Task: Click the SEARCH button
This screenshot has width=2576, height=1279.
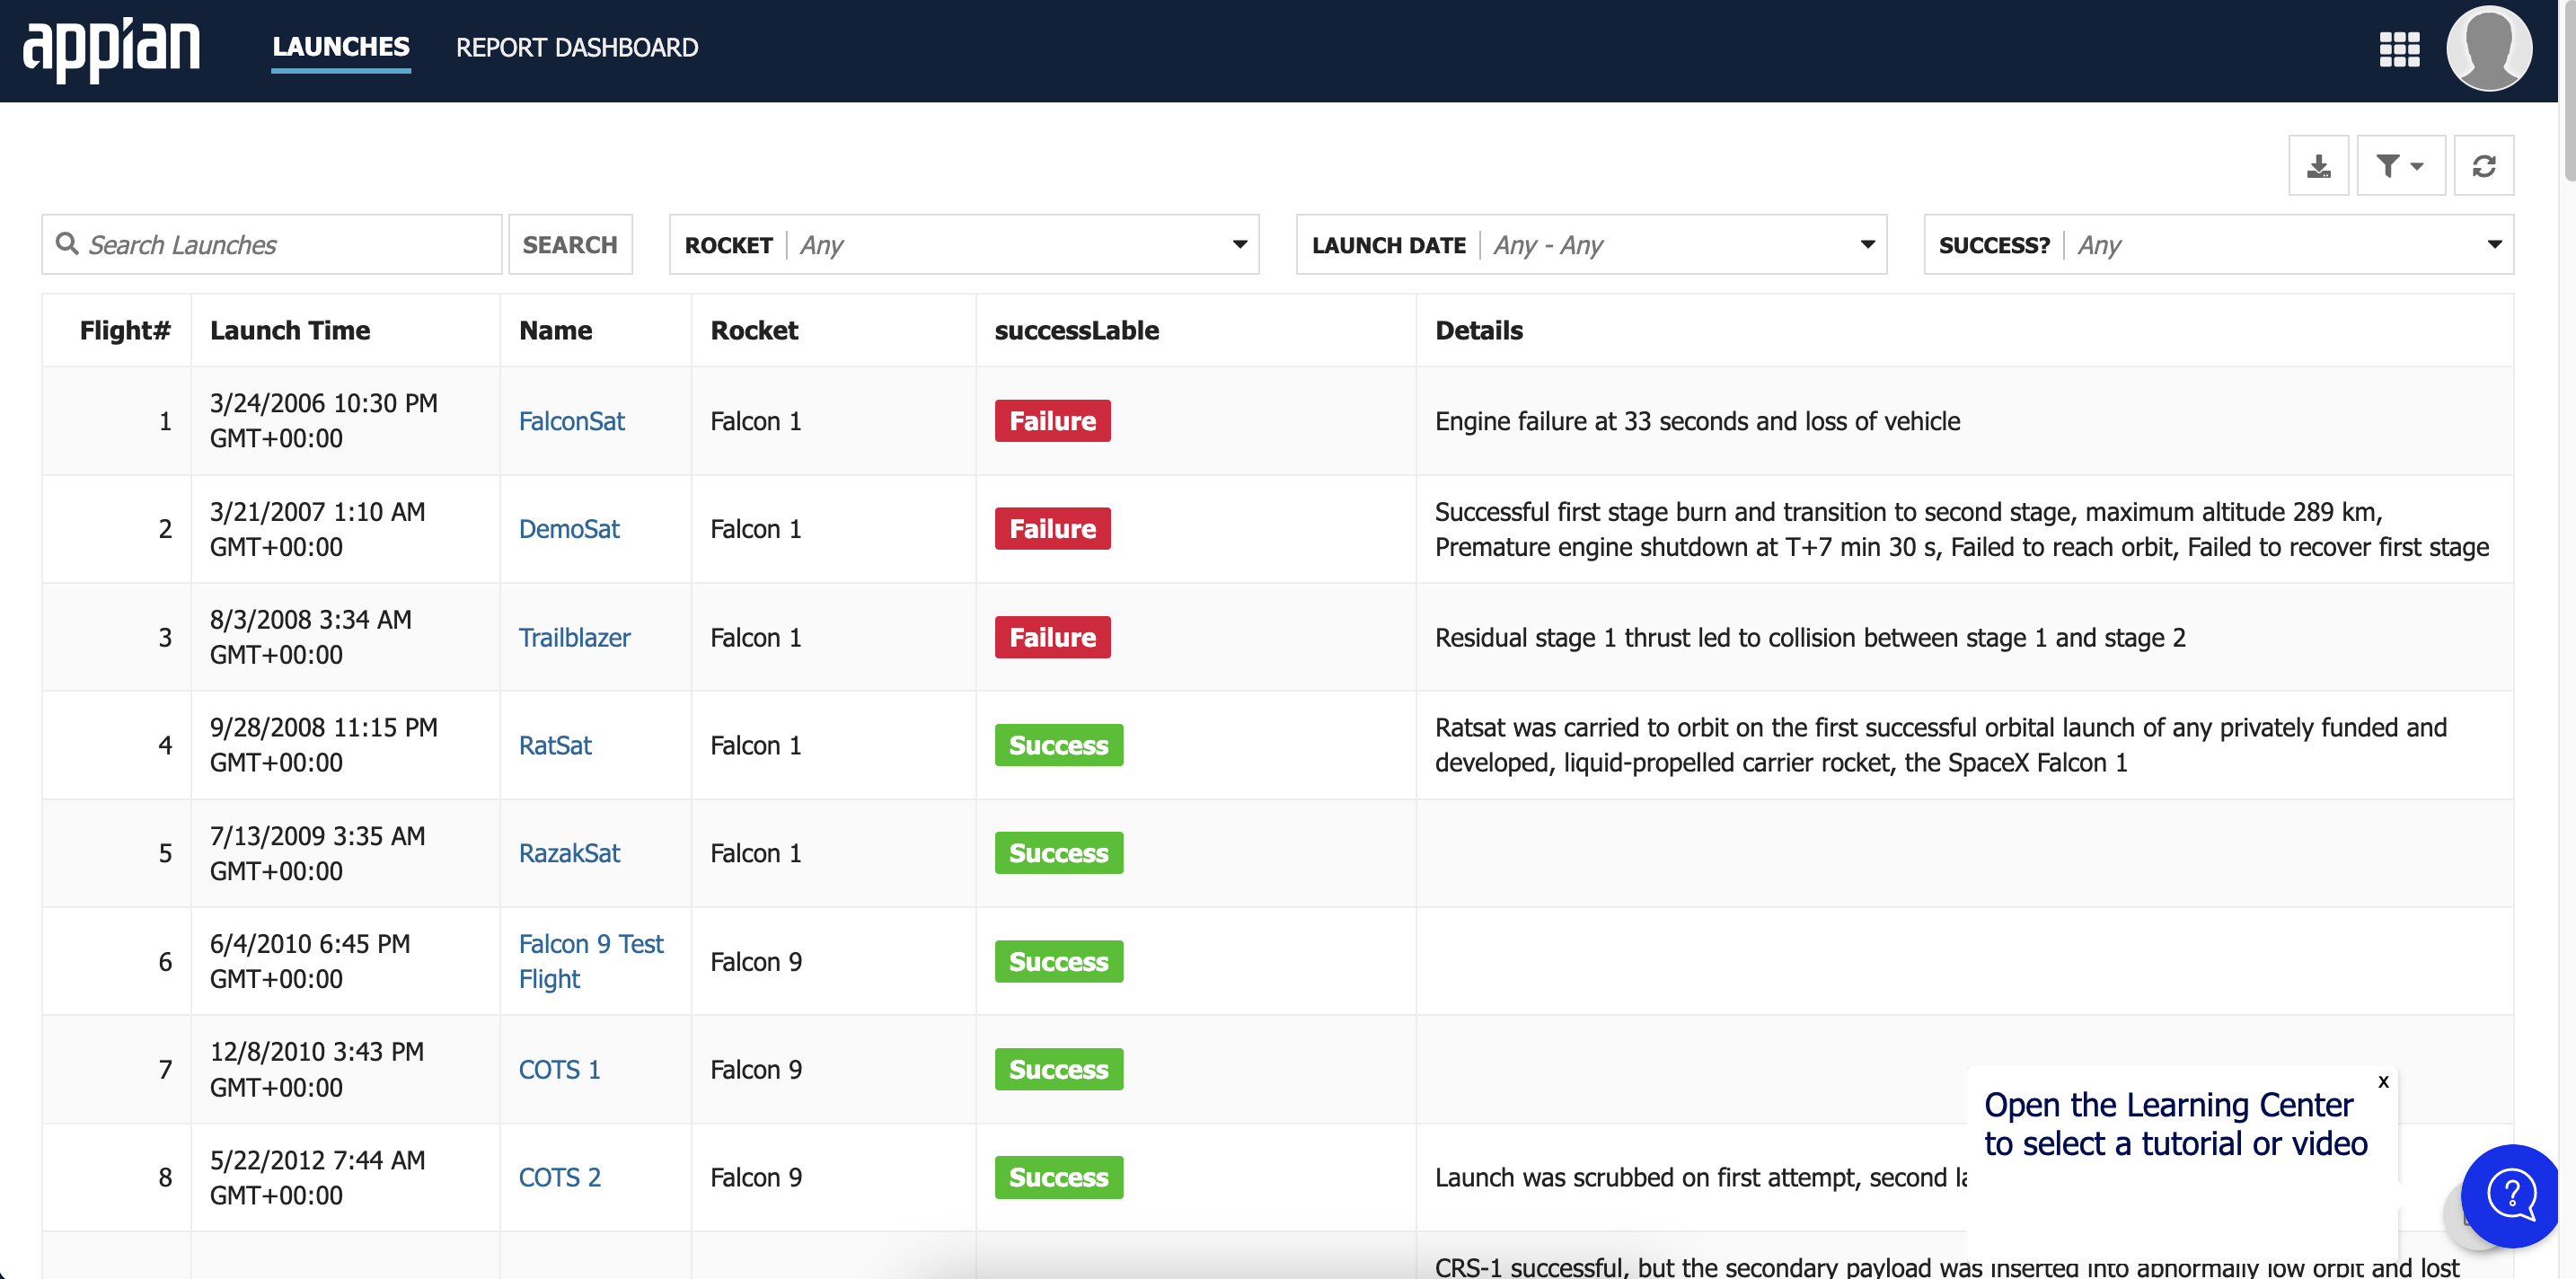Action: [x=570, y=244]
